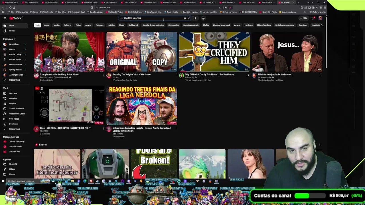Image resolution: width=365 pixels, height=205 pixels.
Task: Select the Hard rock filter chip
Action: [x=249, y=25]
